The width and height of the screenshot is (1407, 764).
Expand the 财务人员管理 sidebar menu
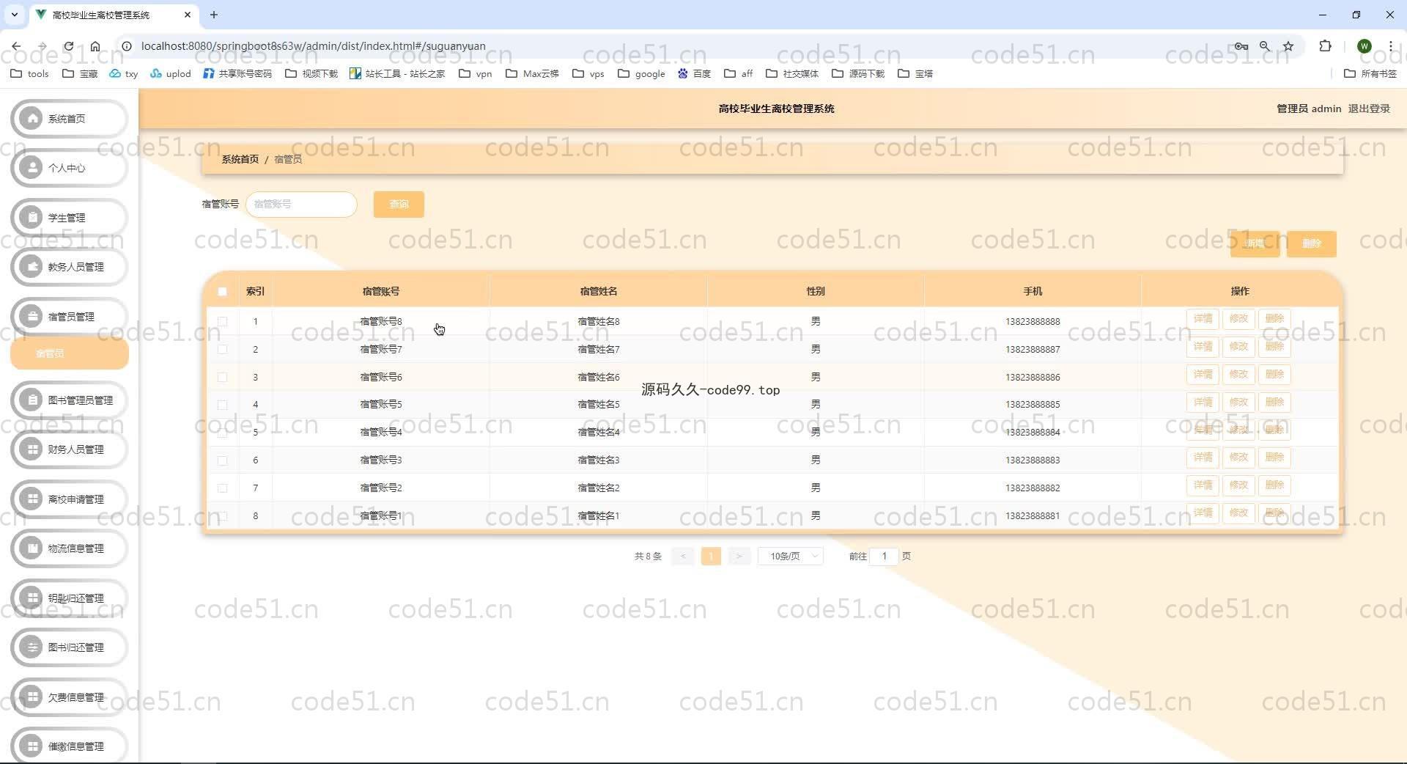[70, 449]
